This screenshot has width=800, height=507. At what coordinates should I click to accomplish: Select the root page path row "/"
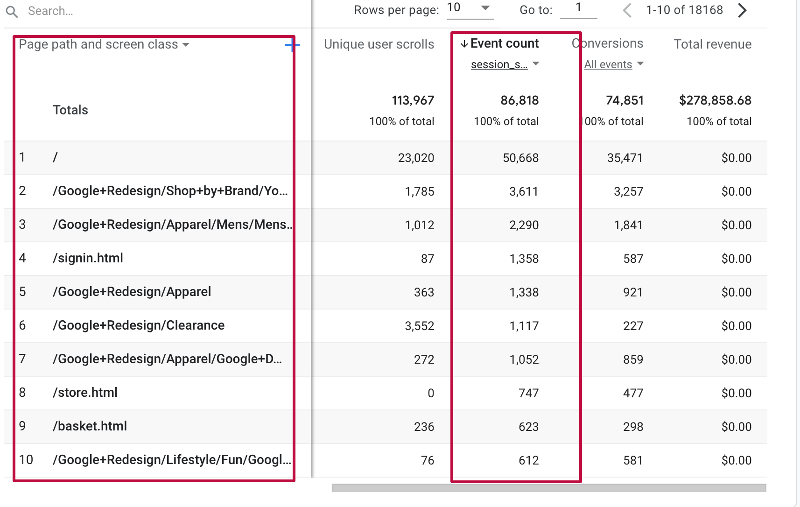coord(55,157)
